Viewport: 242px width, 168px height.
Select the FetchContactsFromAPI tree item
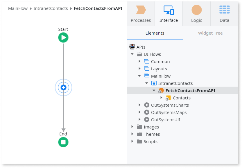(x=190, y=91)
